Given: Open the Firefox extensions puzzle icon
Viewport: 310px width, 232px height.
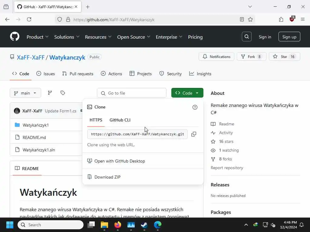Looking at the screenshot, I should pos(281,19).
